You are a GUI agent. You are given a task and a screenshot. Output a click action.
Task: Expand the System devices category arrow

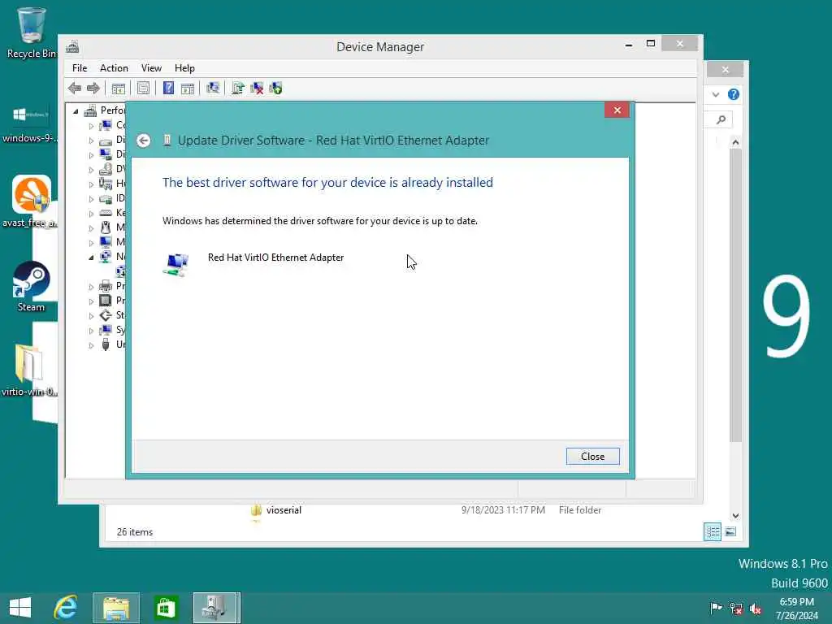point(91,331)
